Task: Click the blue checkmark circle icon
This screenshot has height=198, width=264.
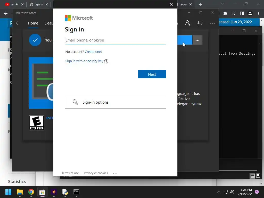Action: [x=35, y=40]
